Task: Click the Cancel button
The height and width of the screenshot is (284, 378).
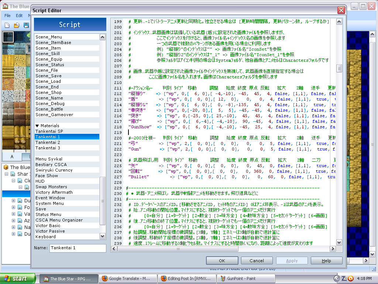Action: [256, 261]
